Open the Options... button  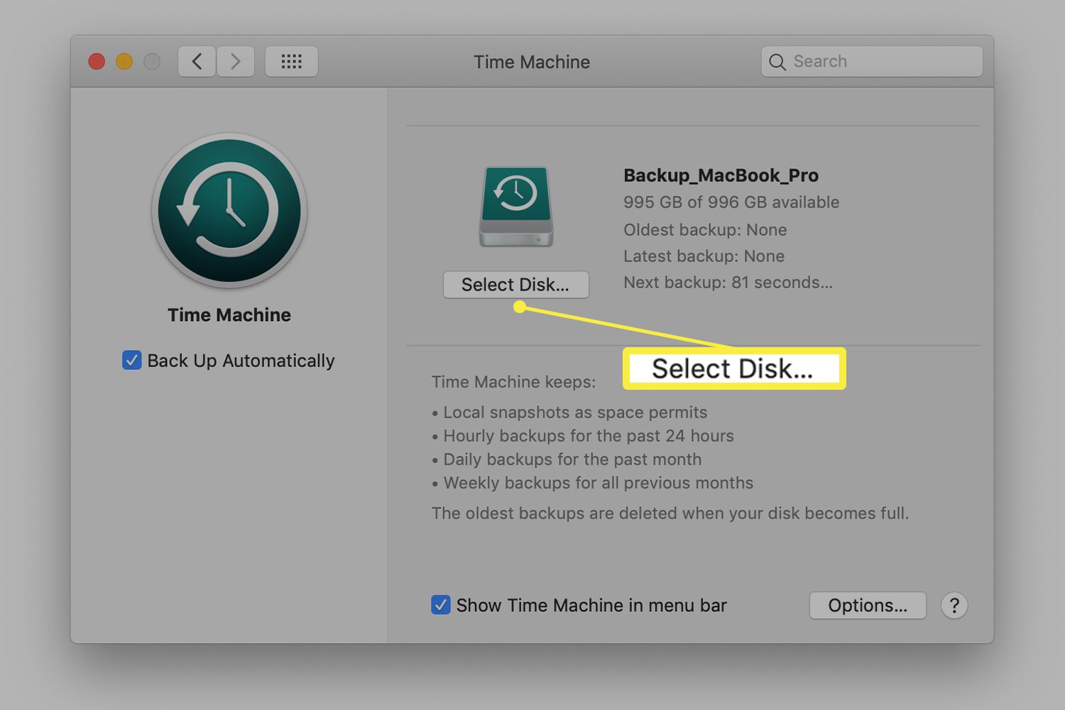tap(868, 606)
